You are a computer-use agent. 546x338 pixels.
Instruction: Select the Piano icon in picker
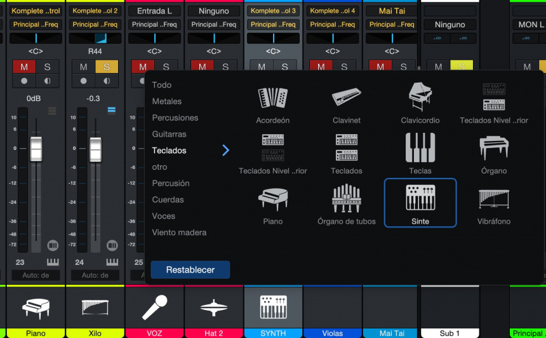(272, 199)
